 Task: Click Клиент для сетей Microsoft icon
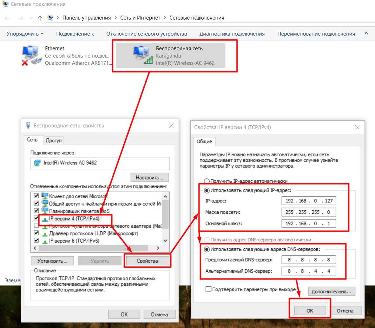click(45, 196)
